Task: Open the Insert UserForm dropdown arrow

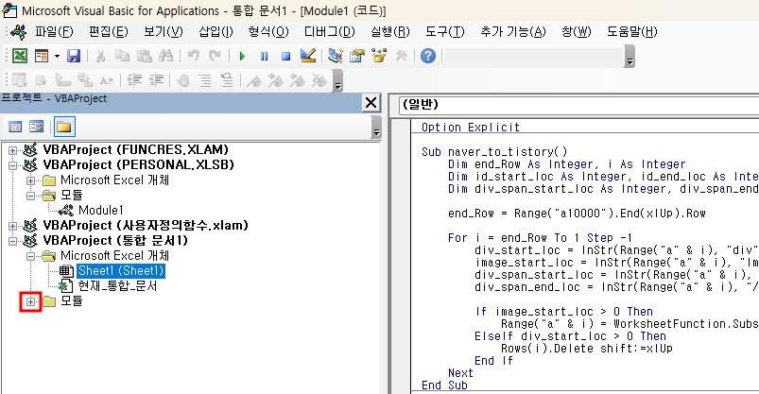Action: (x=57, y=56)
